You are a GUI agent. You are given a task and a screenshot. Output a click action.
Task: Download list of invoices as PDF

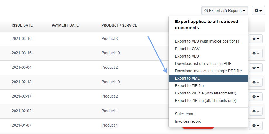203,63
